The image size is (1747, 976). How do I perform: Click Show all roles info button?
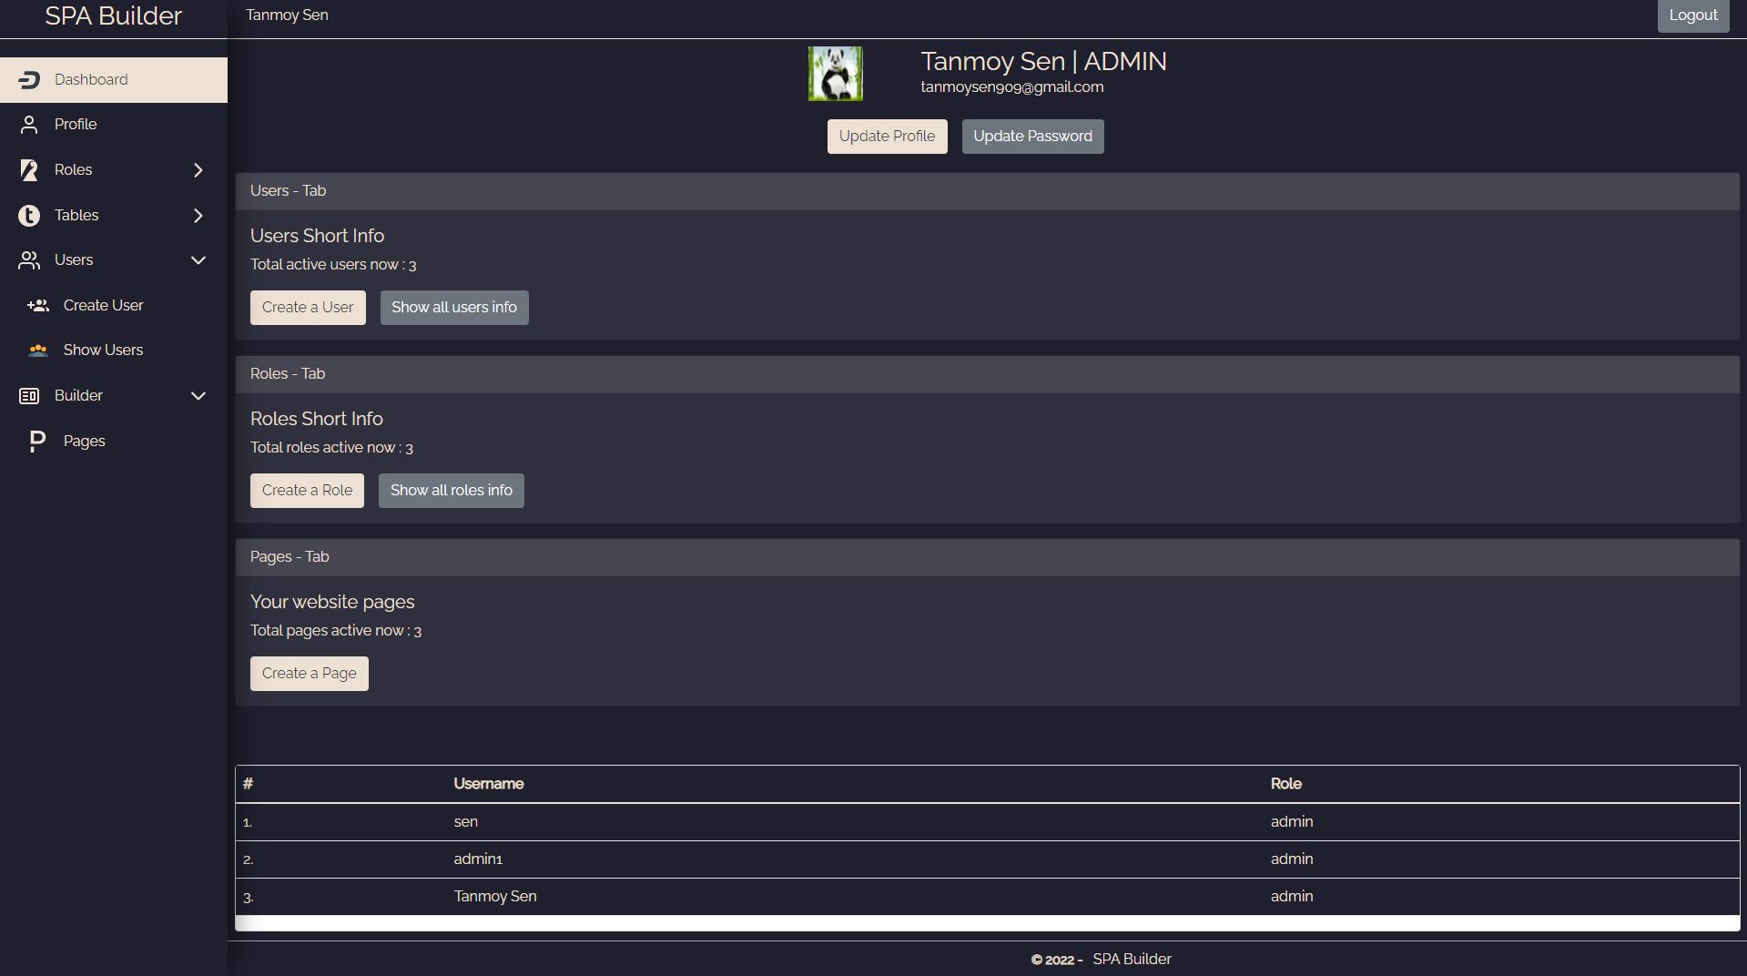[452, 491]
